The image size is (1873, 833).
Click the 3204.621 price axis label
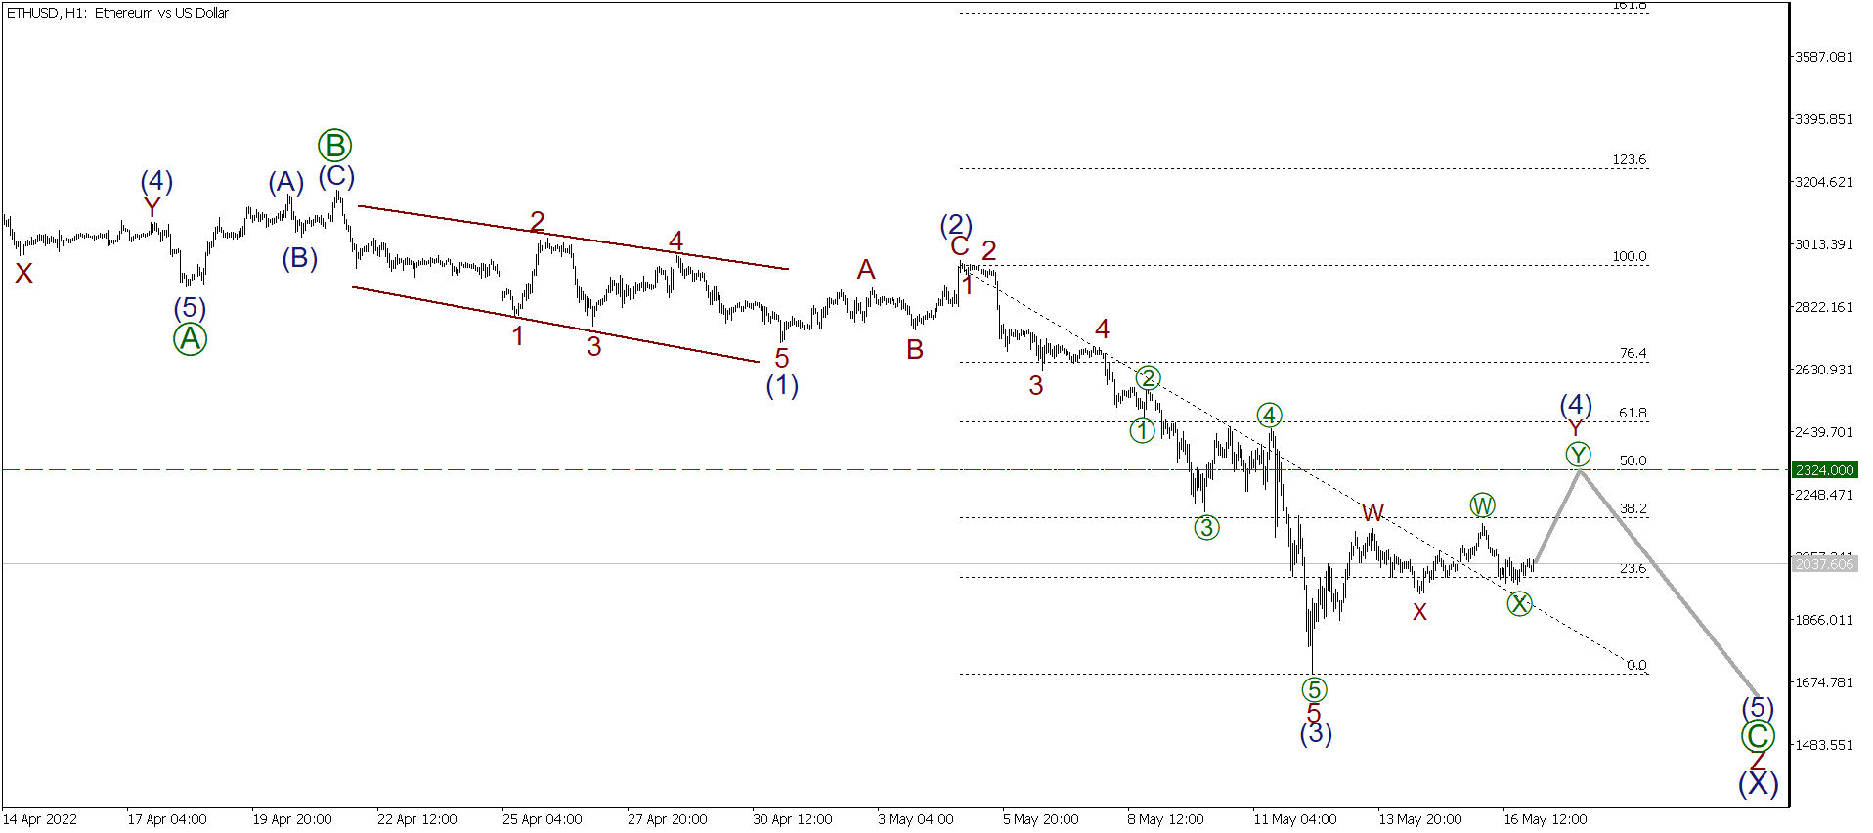[x=1823, y=182]
